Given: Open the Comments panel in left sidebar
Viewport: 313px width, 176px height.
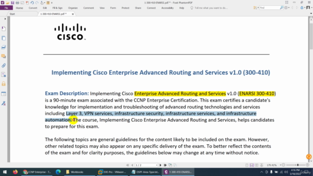Looking at the screenshot, I should [3, 57].
